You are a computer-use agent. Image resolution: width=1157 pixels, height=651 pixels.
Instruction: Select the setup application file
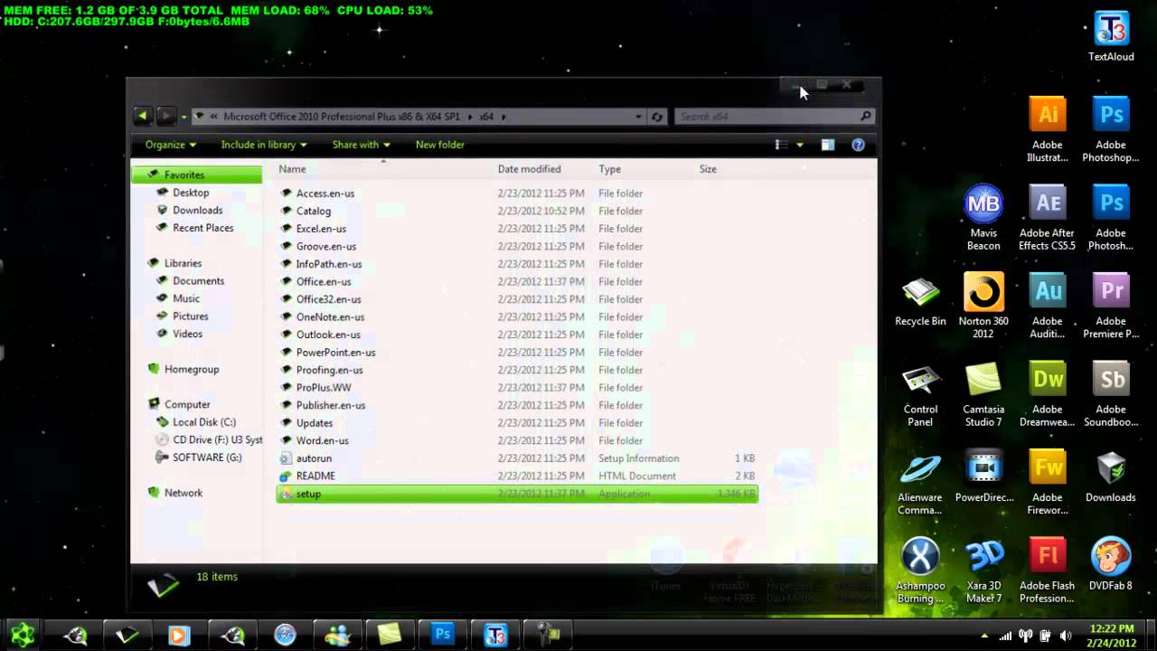coord(517,494)
